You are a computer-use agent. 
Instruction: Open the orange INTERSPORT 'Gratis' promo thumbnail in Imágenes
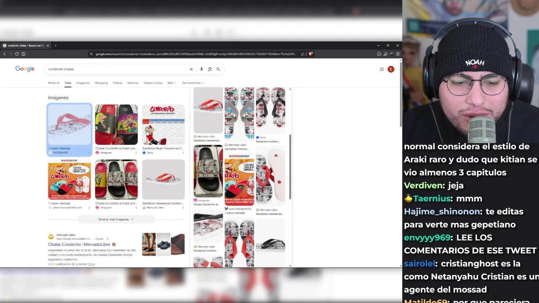click(x=69, y=179)
